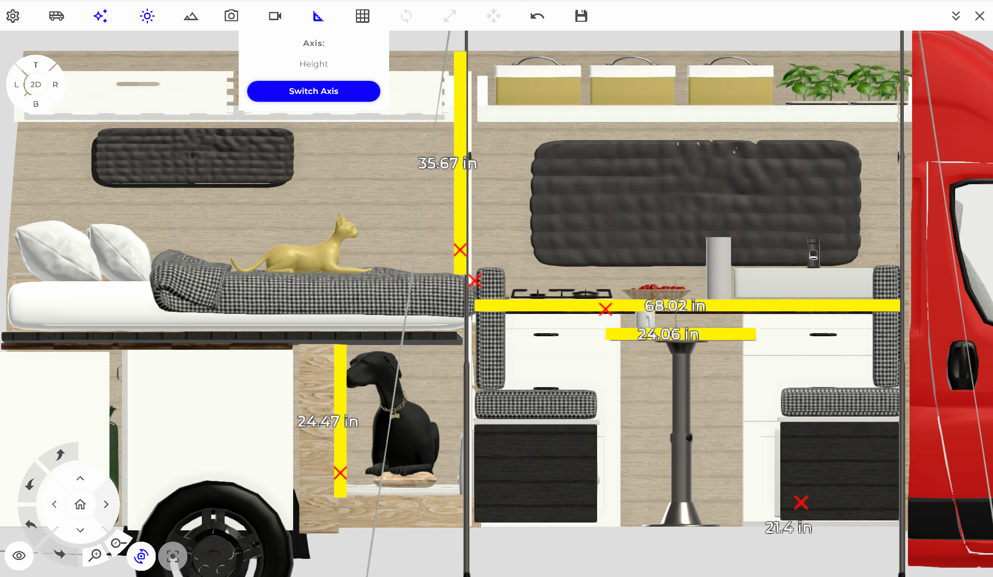Click the gray focus target button
The image size is (993, 577).
click(173, 556)
